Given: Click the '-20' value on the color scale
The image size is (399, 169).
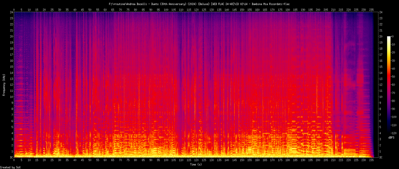Looking at the screenshot, I should (x=393, y=53).
